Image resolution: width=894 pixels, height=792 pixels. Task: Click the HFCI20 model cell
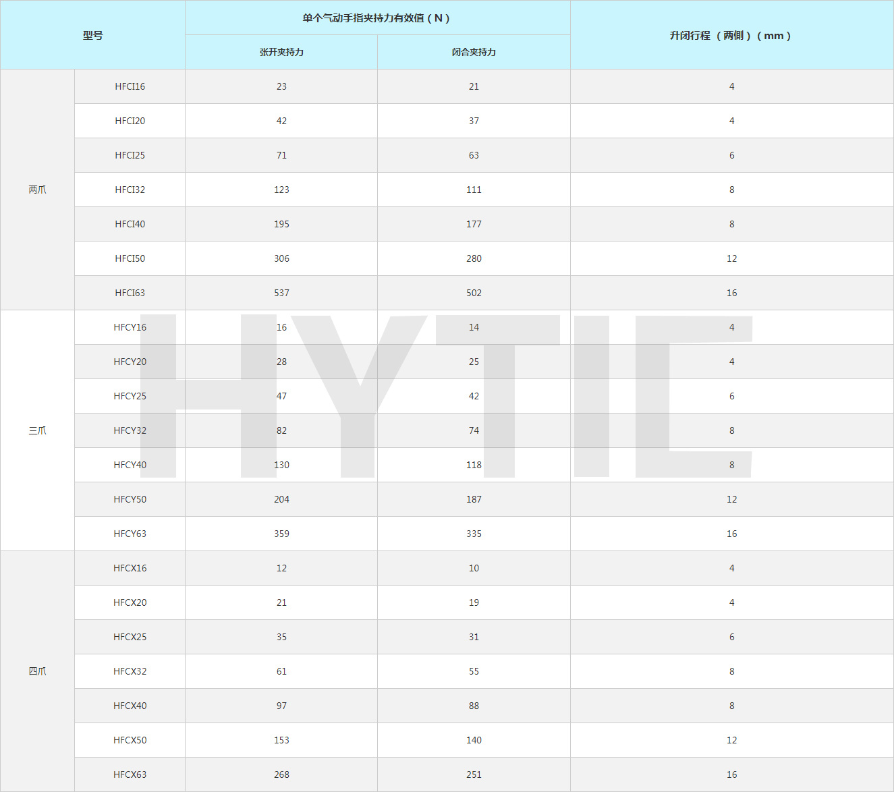(x=130, y=121)
